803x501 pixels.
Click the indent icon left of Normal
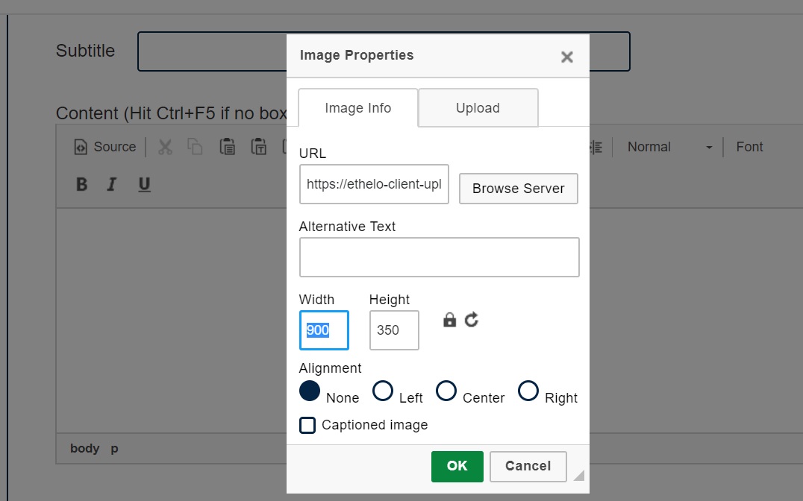[x=596, y=147]
